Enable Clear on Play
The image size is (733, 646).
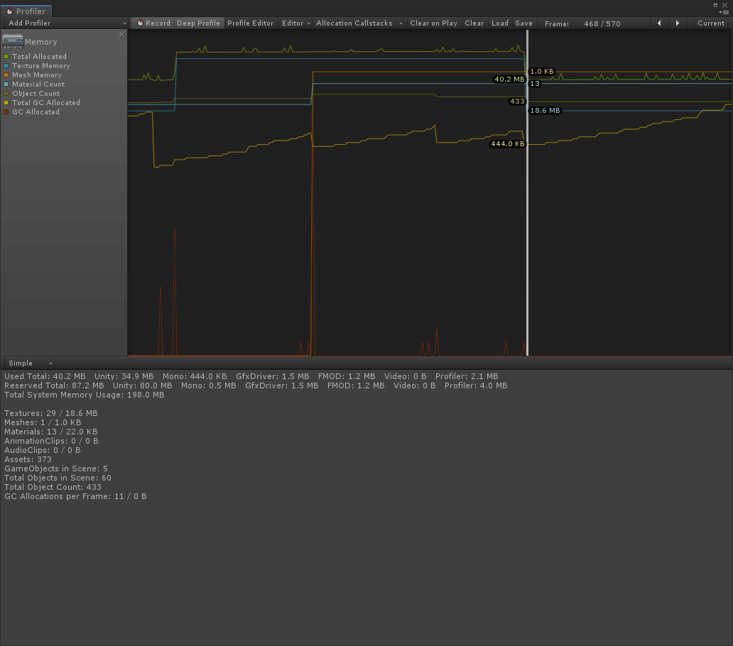tap(433, 23)
